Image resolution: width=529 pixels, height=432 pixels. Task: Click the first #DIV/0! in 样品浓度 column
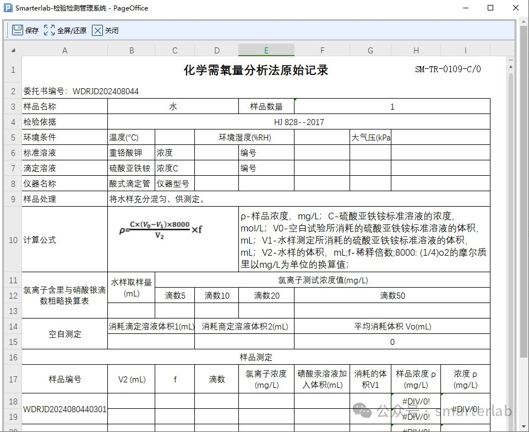coord(416,401)
